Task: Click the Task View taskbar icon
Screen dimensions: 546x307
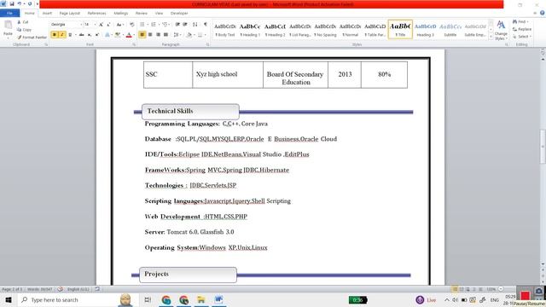Action: [148, 299]
